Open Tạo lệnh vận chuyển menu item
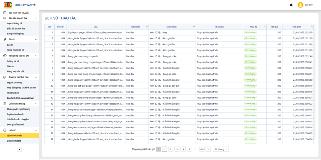 tap(19, 13)
